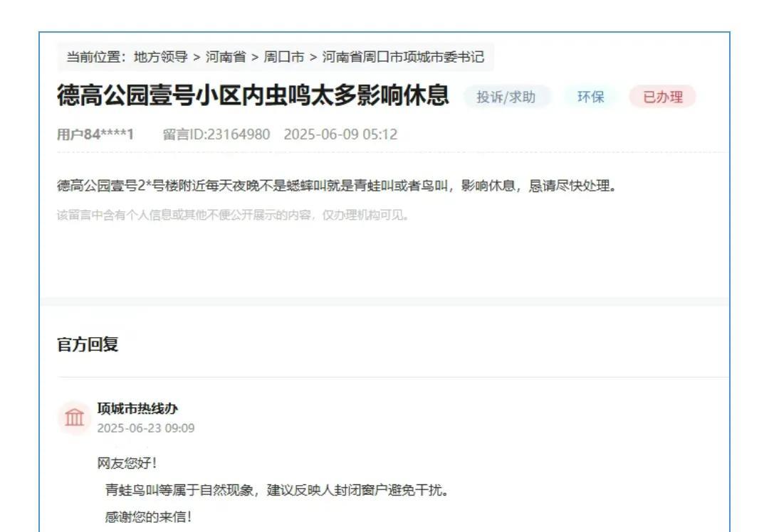The height and width of the screenshot is (532, 769).
Task: Click the gray privacy notice 该留言中含有个人信息
Action: point(233,216)
